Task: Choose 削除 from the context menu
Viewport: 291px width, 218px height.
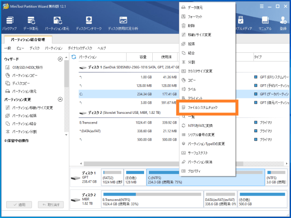Action: pos(207,26)
